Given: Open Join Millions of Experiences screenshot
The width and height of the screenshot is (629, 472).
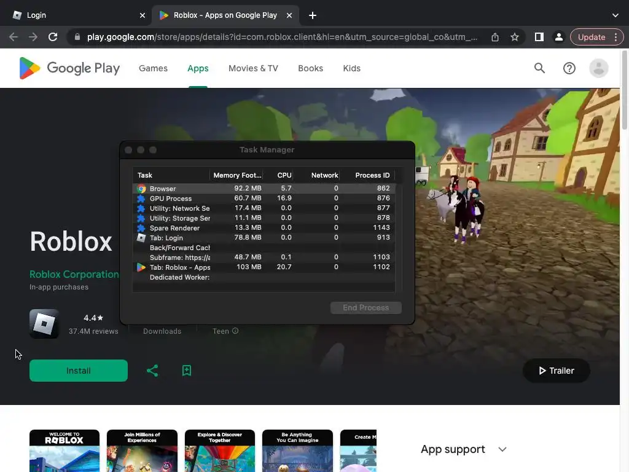Looking at the screenshot, I should [142, 450].
